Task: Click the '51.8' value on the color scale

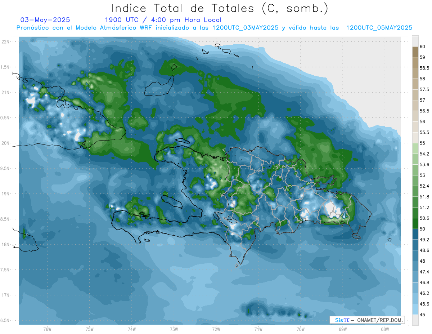Action: (424, 197)
